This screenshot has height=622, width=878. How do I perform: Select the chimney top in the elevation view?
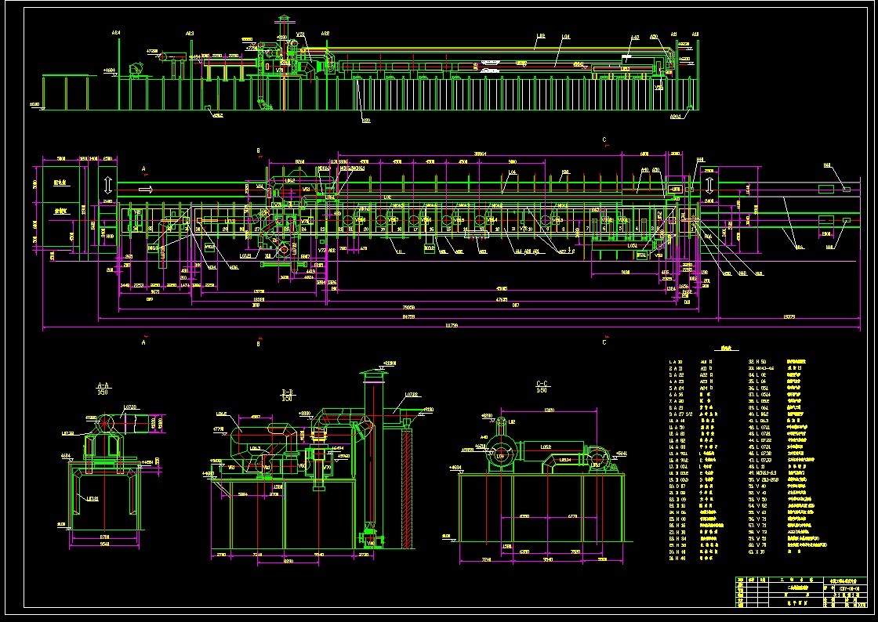click(283, 18)
